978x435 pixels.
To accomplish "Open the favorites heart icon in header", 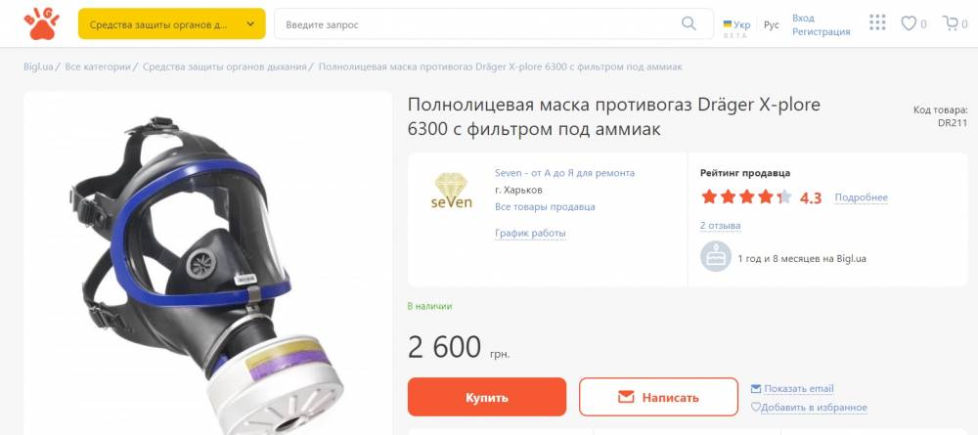I will 909,23.
